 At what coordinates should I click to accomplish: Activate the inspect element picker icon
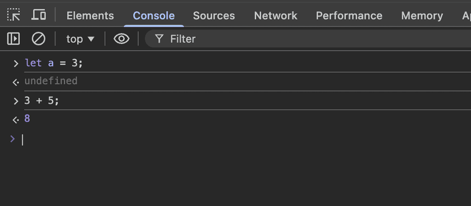14,15
